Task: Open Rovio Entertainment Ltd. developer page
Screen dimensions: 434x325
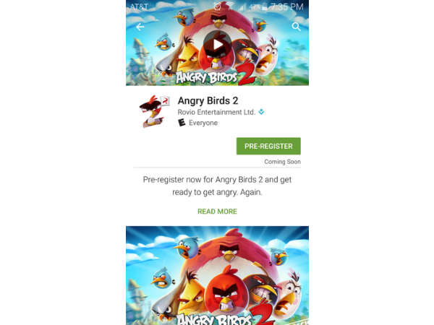Action: [216, 112]
